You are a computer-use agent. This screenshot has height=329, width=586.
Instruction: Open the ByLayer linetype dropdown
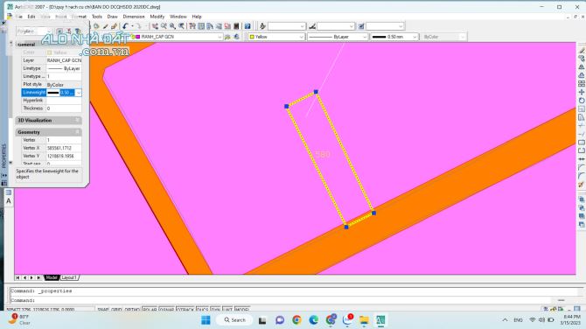pyautogui.click(x=365, y=37)
